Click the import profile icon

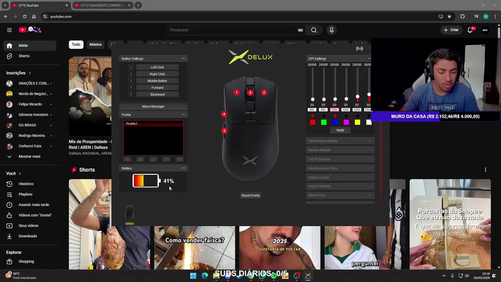(x=166, y=159)
